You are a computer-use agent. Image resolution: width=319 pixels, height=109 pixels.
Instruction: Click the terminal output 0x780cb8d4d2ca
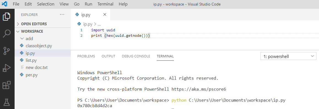pos(95,106)
